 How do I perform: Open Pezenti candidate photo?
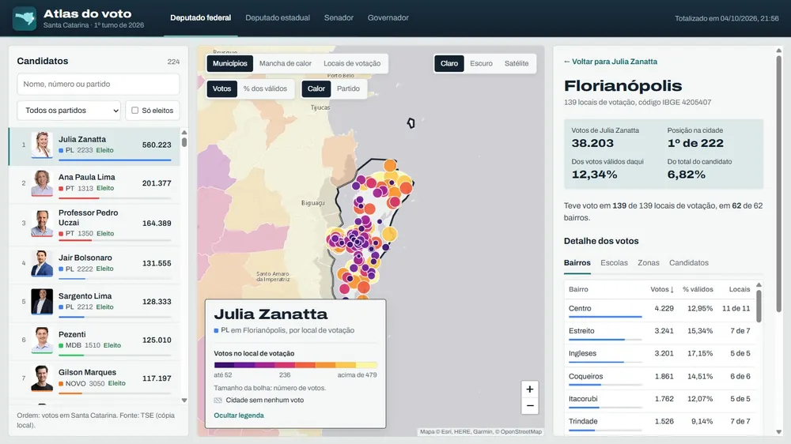tap(42, 341)
